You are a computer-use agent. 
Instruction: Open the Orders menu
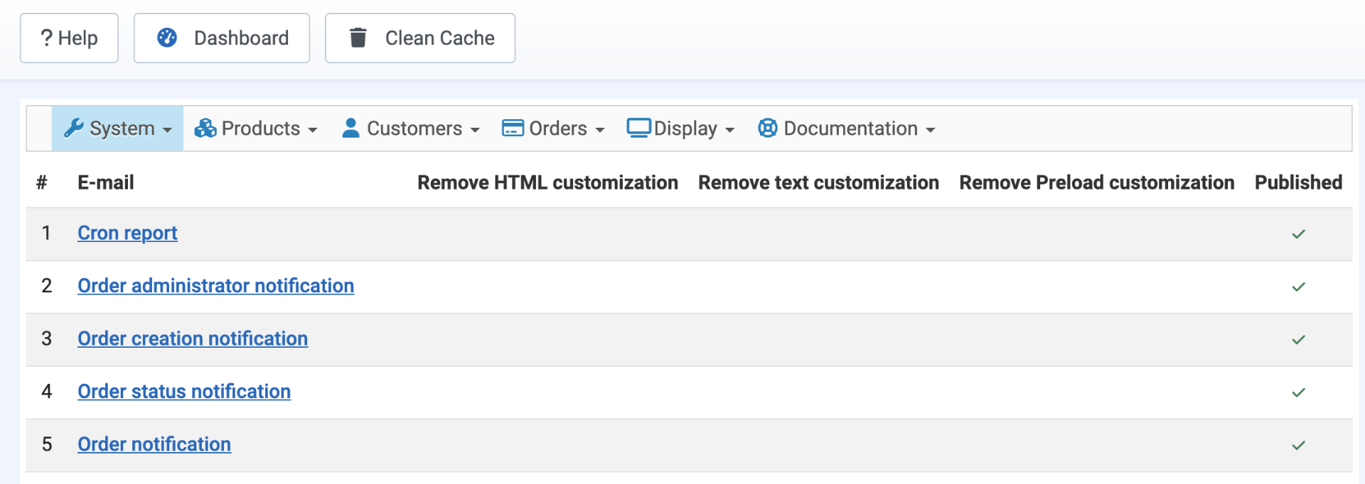tap(557, 128)
